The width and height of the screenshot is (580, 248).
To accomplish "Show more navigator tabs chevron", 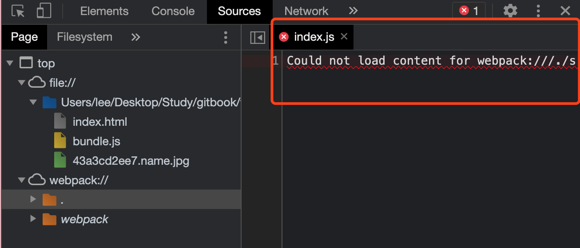I will click(x=135, y=37).
